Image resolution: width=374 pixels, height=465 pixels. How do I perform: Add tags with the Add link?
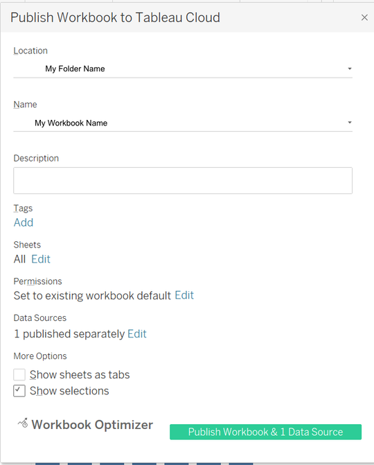pyautogui.click(x=24, y=222)
